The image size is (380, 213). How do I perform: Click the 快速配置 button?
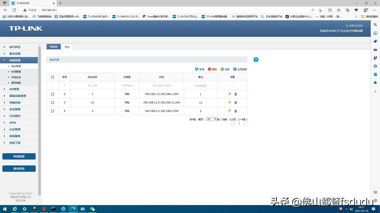[19, 156]
